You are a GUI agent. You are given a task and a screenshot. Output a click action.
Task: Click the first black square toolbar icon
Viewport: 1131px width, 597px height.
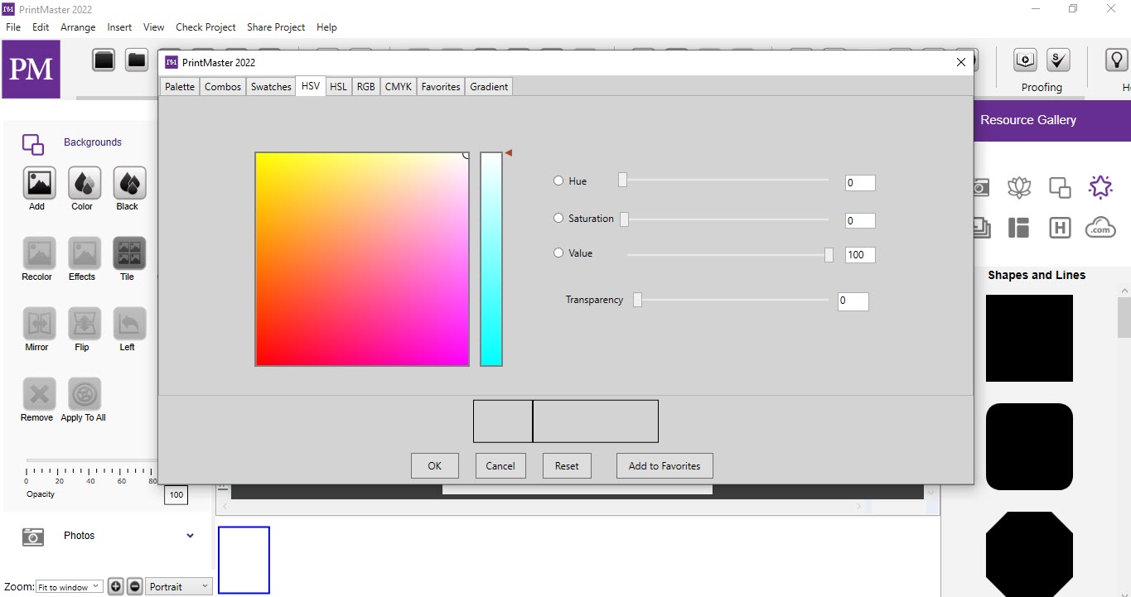104,60
